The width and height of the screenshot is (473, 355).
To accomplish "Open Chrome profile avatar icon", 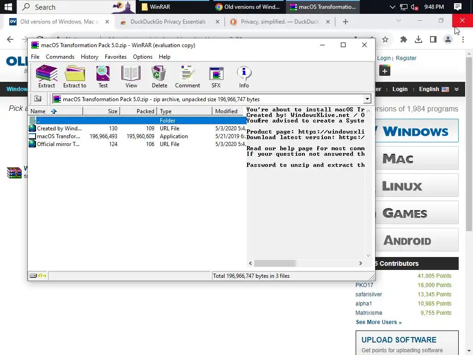I will tap(448, 39).
